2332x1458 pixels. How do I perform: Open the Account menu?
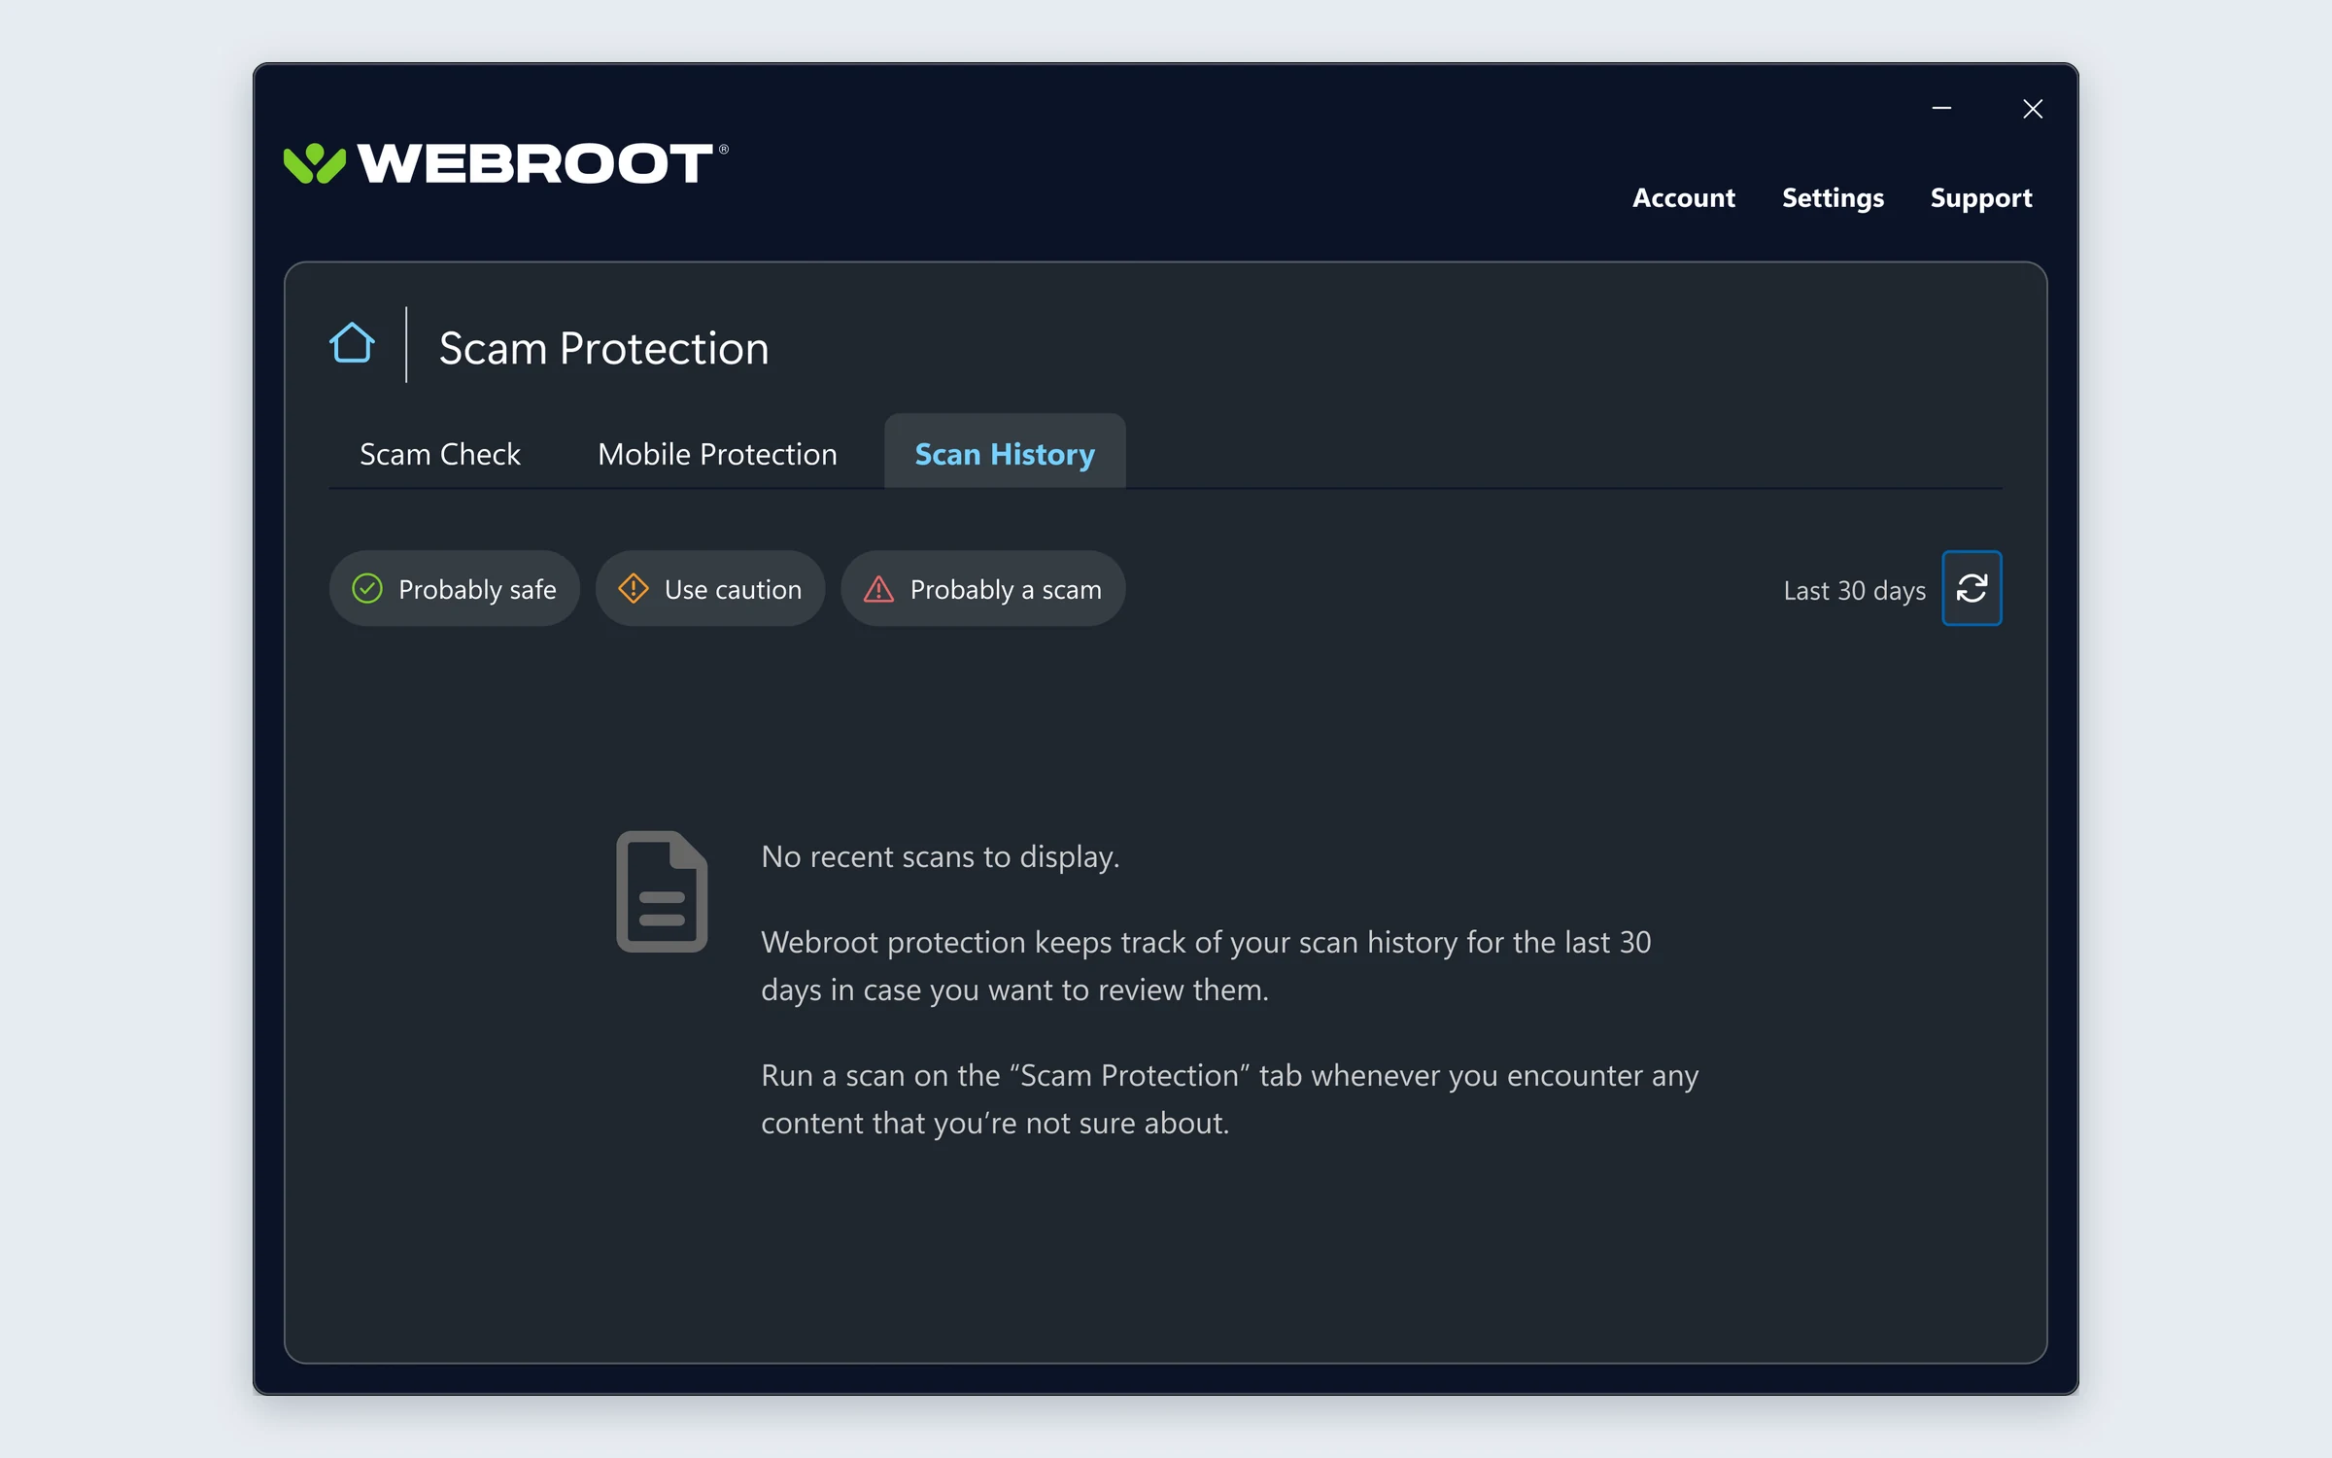1683,197
